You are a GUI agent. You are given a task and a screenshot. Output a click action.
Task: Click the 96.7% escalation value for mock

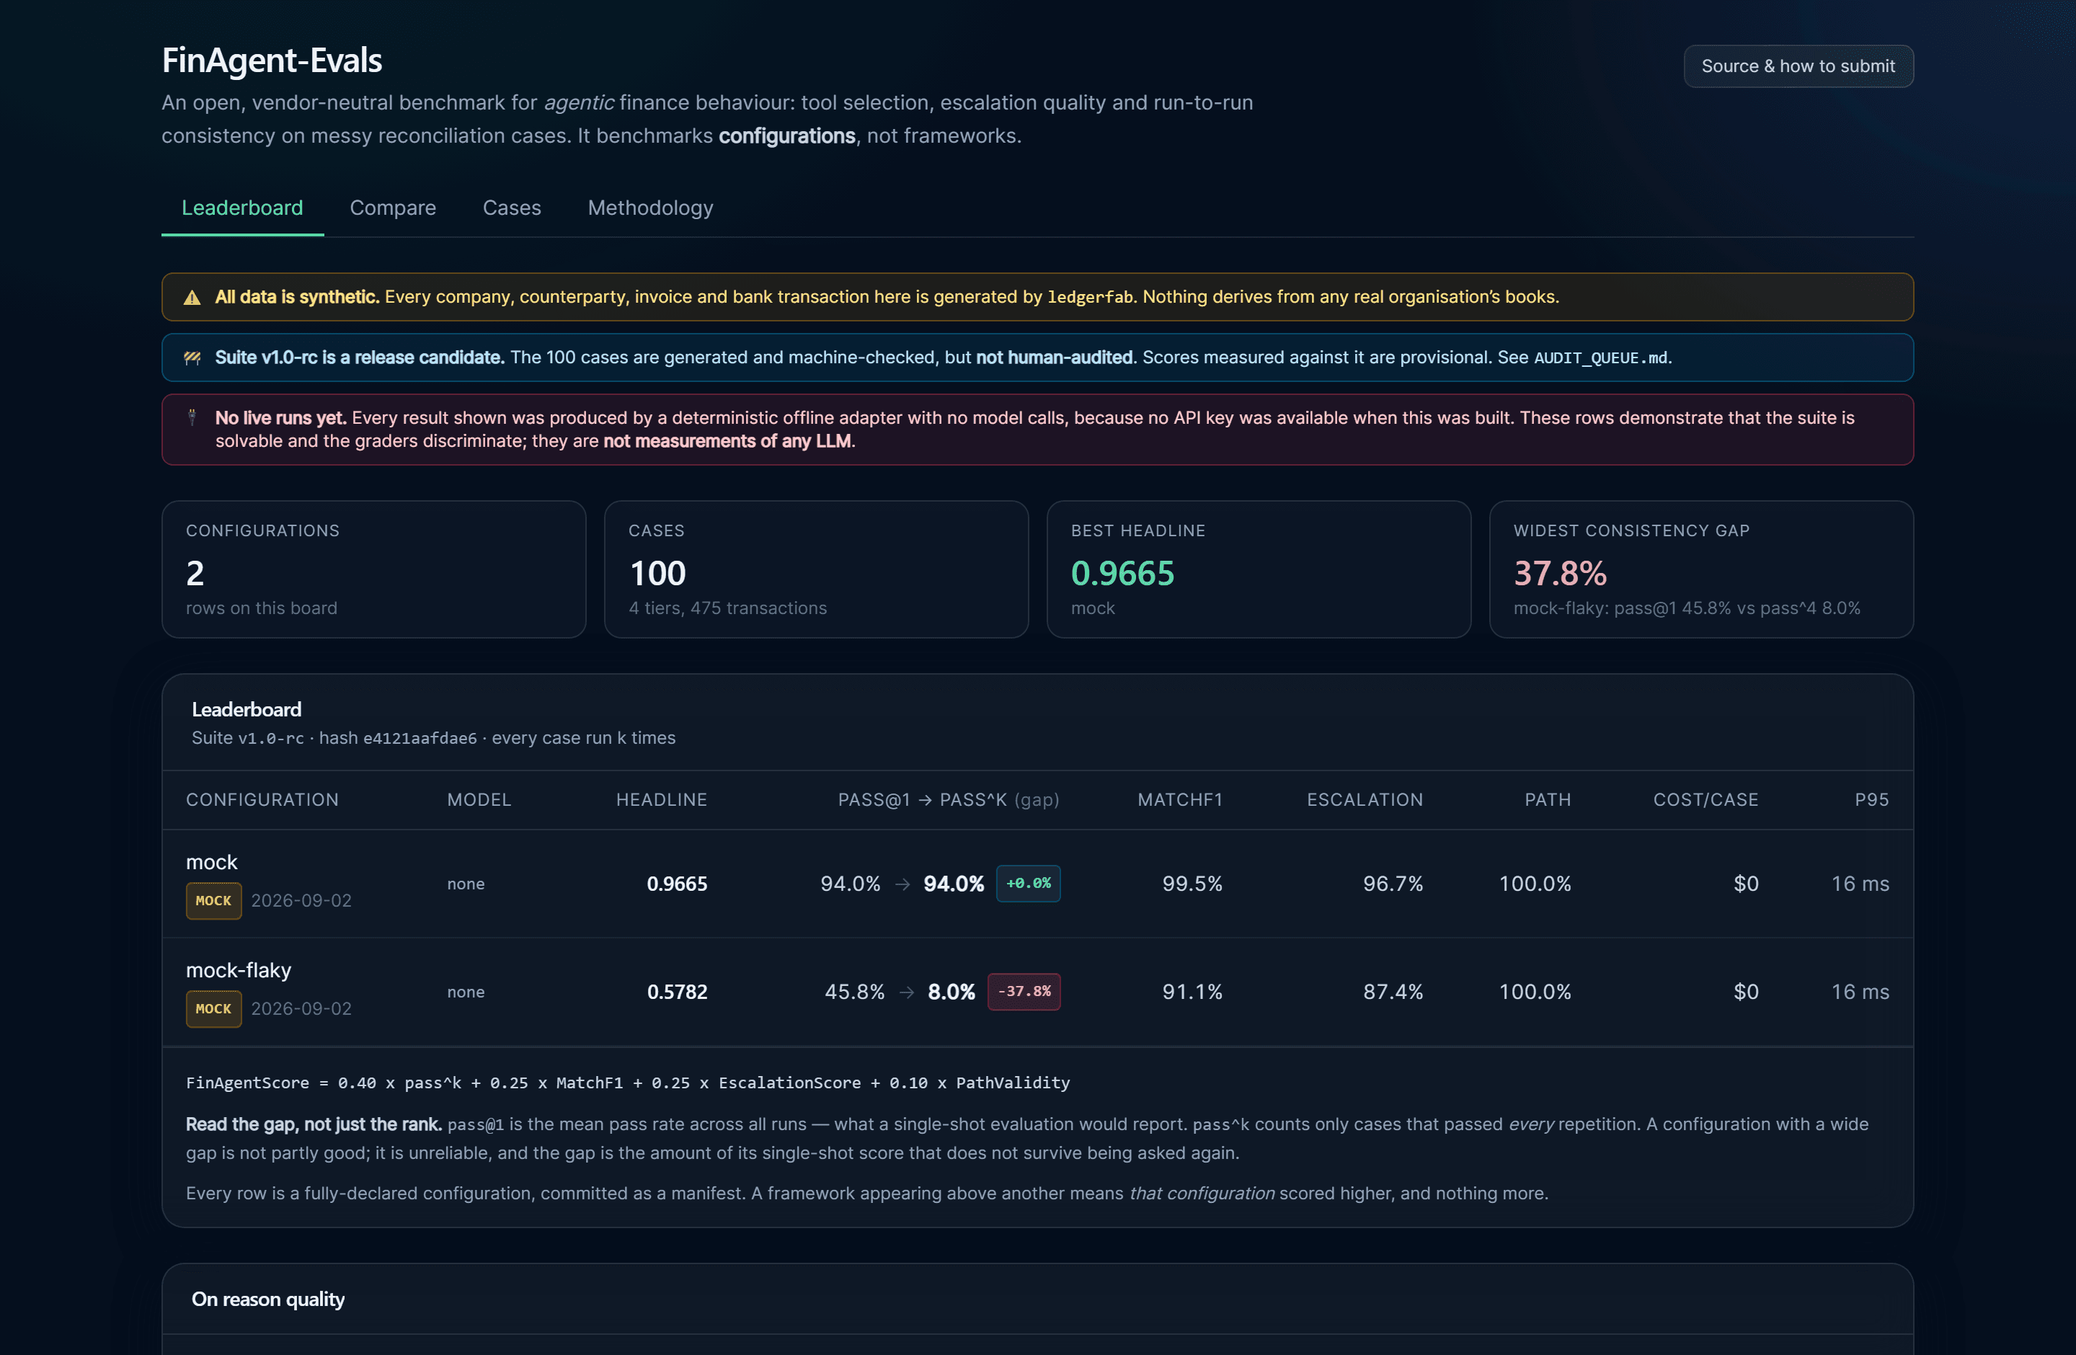pos(1393,884)
